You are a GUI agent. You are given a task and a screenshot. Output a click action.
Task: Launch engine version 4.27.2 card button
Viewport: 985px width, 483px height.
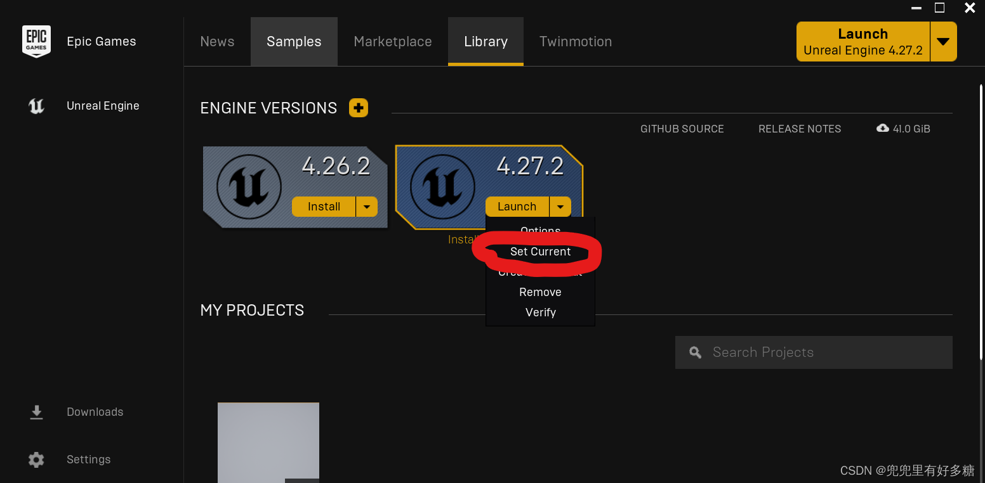coord(517,207)
